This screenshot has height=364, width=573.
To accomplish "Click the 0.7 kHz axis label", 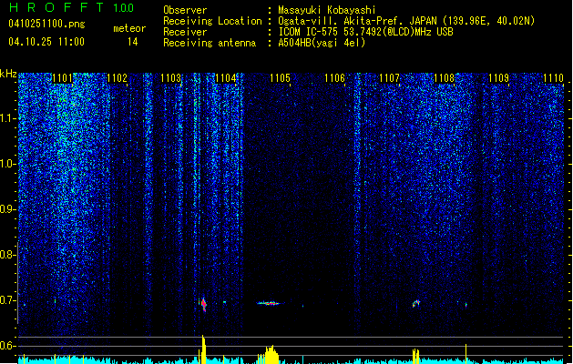I will click(x=8, y=300).
